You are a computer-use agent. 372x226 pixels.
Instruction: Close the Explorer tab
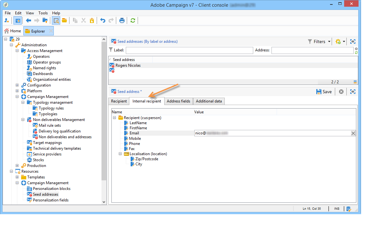click(51, 31)
